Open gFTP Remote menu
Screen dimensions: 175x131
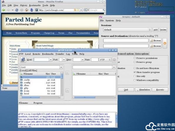coord(36,54)
